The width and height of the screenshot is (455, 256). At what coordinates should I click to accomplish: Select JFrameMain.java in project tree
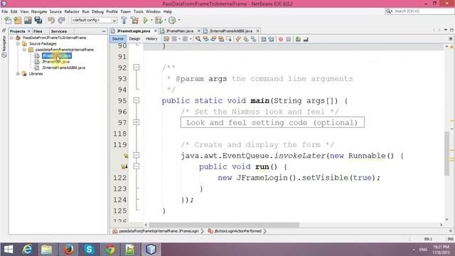[x=55, y=62]
